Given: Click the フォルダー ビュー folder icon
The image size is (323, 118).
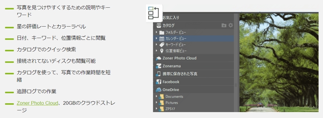Looking at the screenshot, I should click(162, 32).
